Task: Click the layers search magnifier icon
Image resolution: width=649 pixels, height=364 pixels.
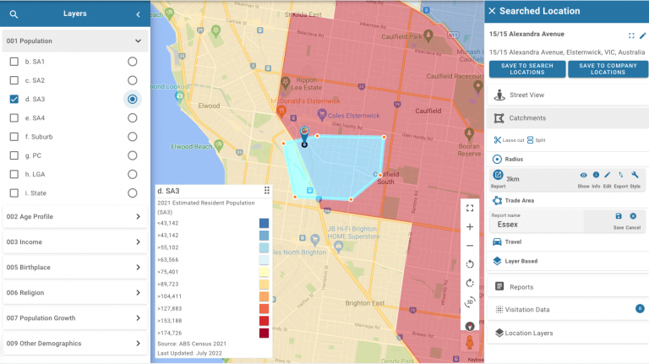Action: tap(14, 14)
